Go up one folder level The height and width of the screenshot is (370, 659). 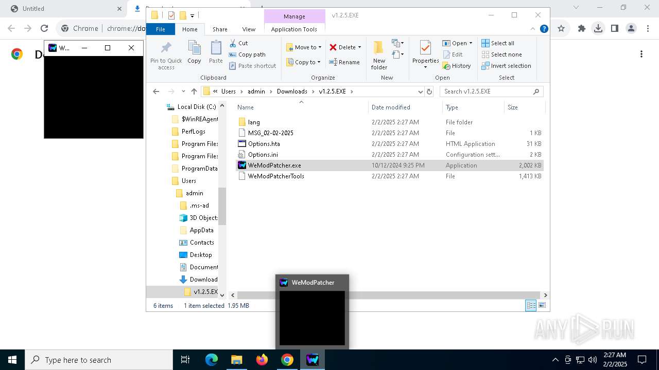[194, 91]
